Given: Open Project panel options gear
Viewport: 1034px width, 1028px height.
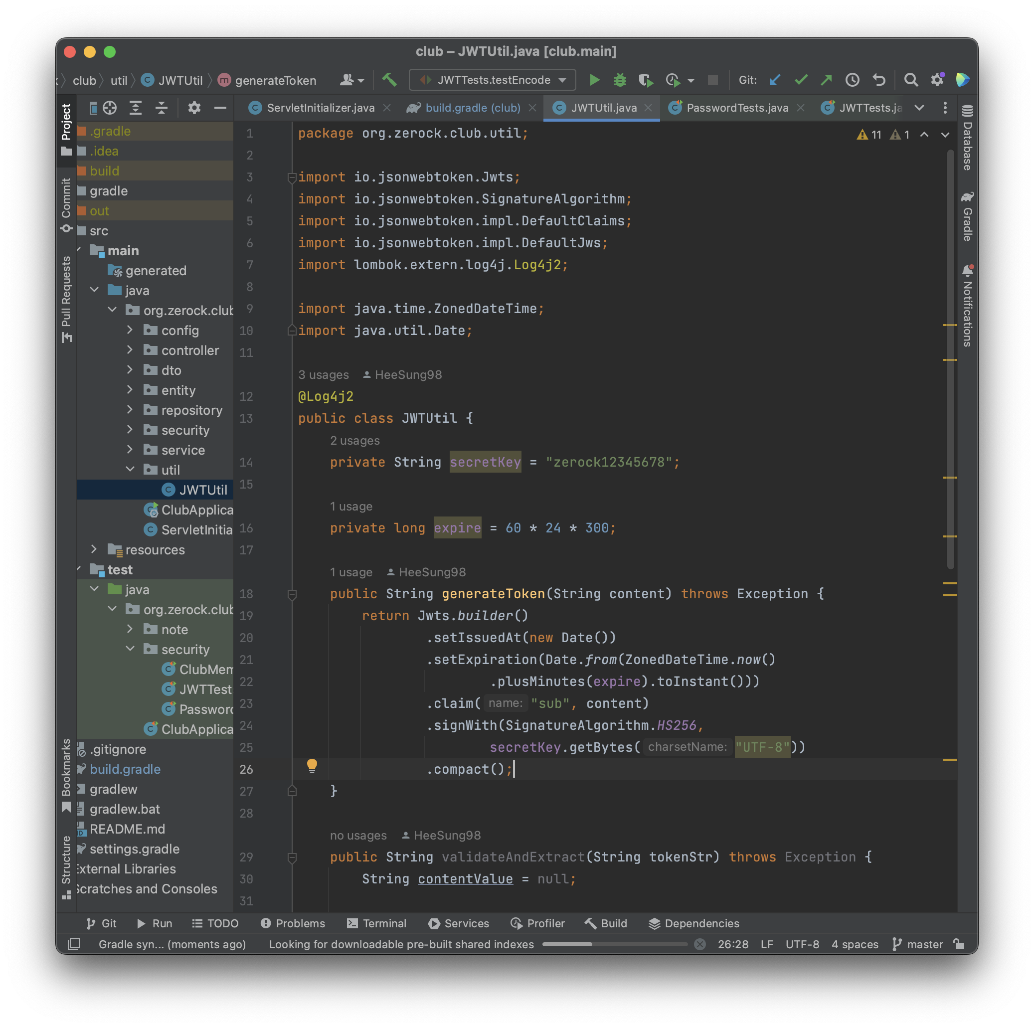Looking at the screenshot, I should (194, 108).
